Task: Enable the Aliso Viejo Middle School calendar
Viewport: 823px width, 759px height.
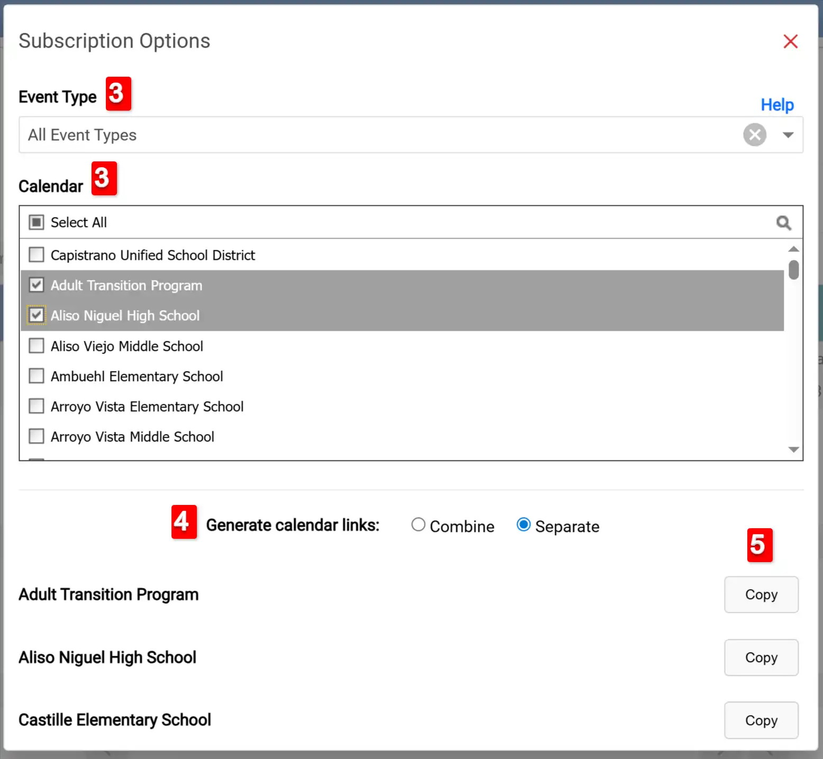Action: (x=36, y=346)
